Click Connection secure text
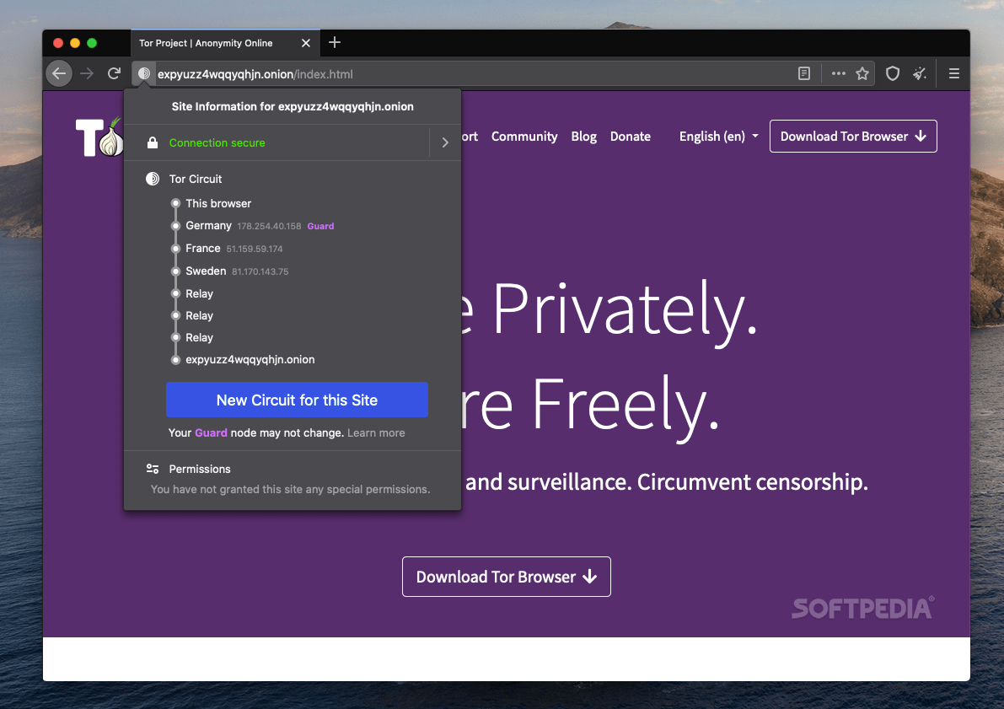Image resolution: width=1004 pixels, height=709 pixels. 217,142
